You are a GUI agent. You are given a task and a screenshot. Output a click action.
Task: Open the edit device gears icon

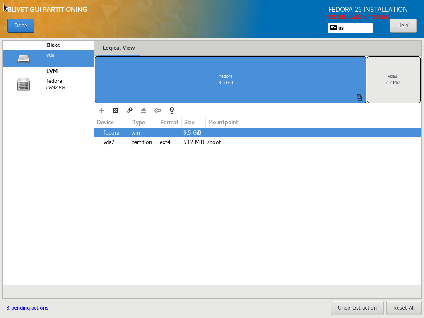pyautogui.click(x=130, y=110)
